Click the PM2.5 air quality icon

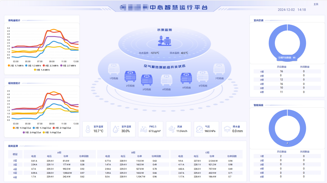(x=144, y=129)
